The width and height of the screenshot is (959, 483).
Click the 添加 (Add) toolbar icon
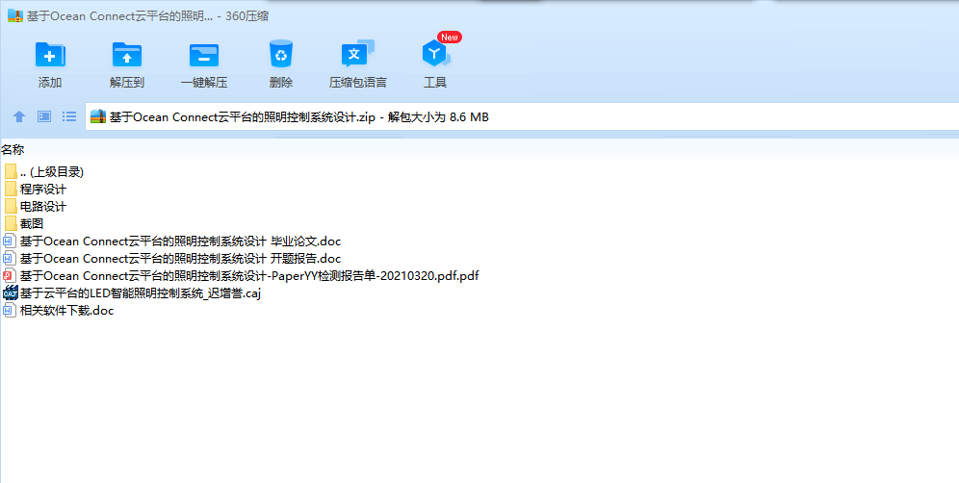[x=50, y=55]
